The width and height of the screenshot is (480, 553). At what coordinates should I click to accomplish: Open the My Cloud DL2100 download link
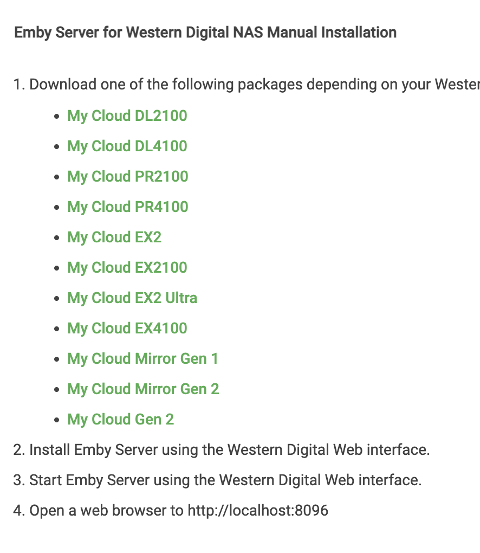click(x=127, y=116)
